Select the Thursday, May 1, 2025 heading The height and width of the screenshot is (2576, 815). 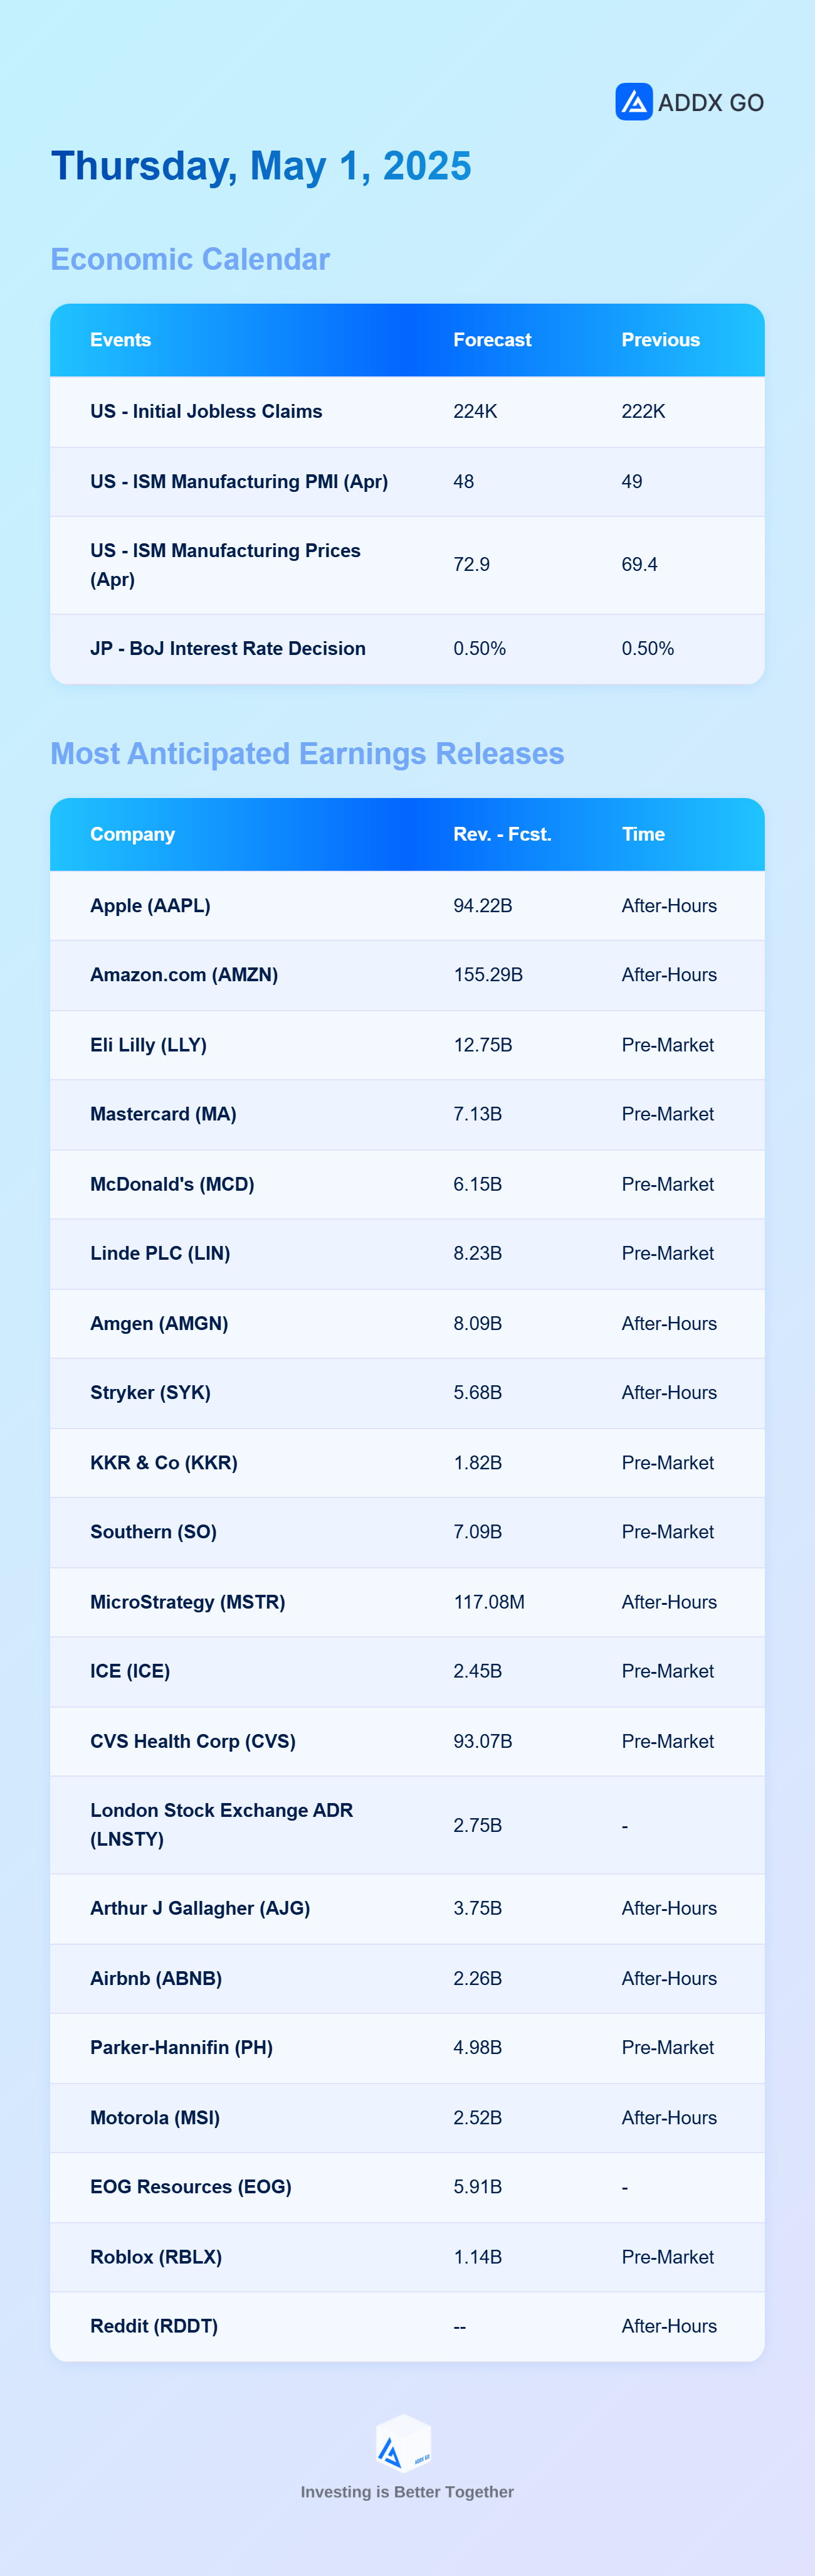pyautogui.click(x=261, y=166)
